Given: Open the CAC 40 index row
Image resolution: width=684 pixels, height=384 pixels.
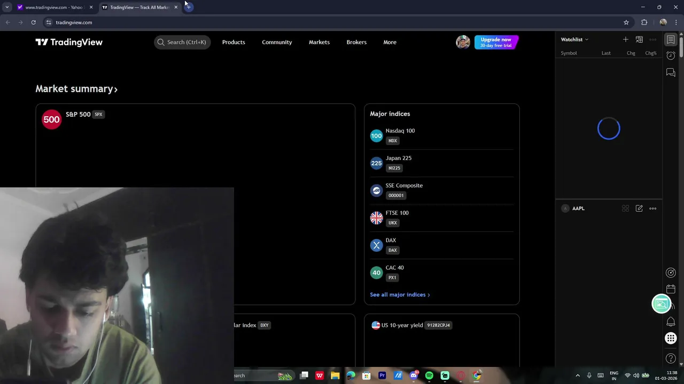Looking at the screenshot, I should tap(441, 273).
